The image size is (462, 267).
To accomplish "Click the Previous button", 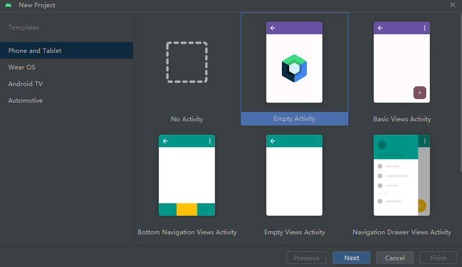I will 306,258.
